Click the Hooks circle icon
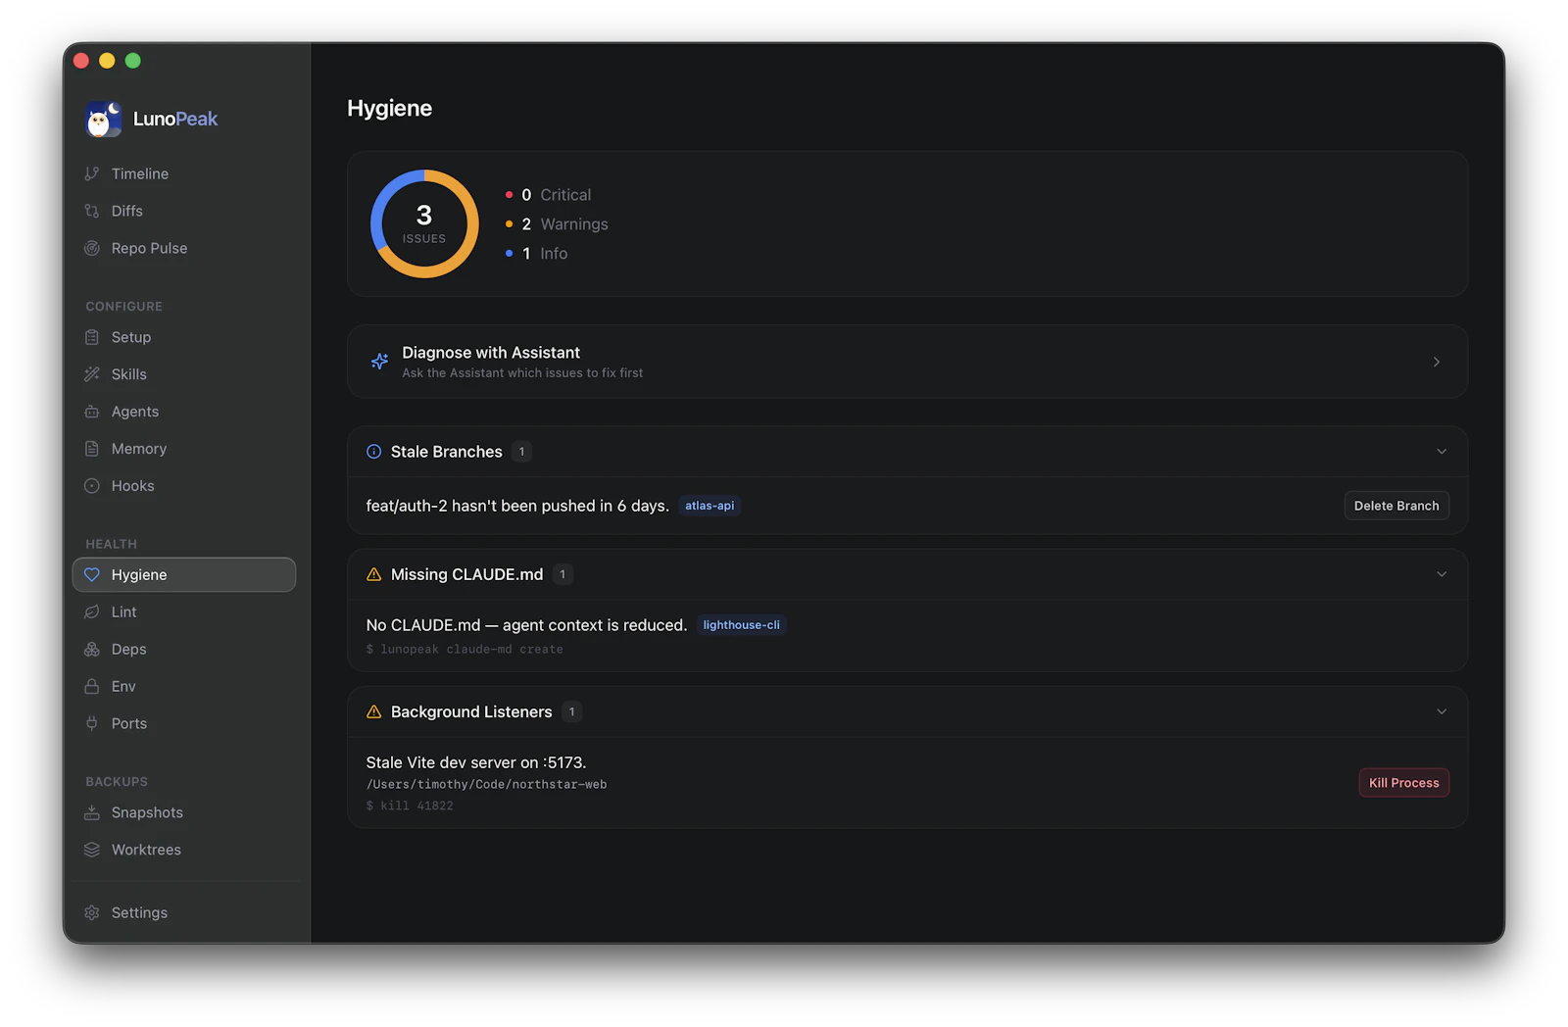 point(92,486)
